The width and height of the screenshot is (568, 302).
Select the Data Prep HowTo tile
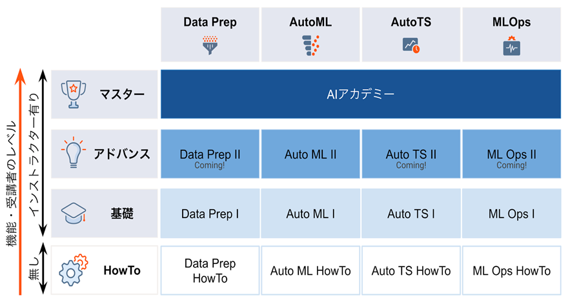click(x=210, y=270)
